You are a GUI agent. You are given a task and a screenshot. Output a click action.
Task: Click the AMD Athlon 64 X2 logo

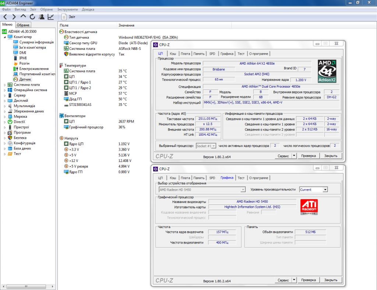coord(327,71)
